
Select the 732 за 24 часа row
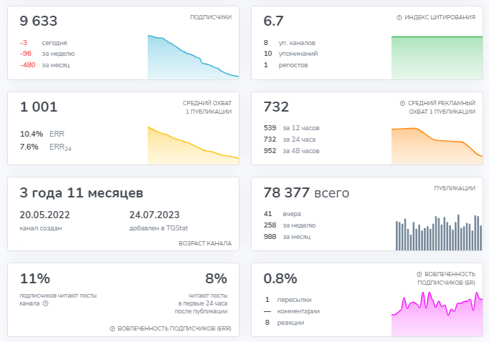tap(290, 140)
